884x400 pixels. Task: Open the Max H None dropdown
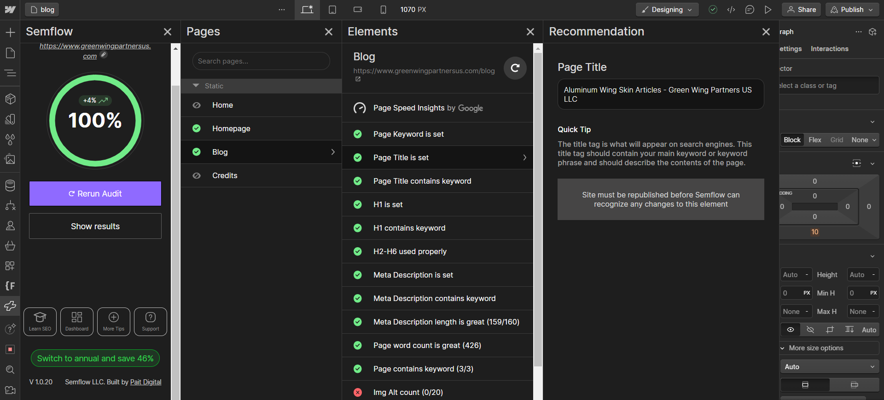click(x=863, y=312)
